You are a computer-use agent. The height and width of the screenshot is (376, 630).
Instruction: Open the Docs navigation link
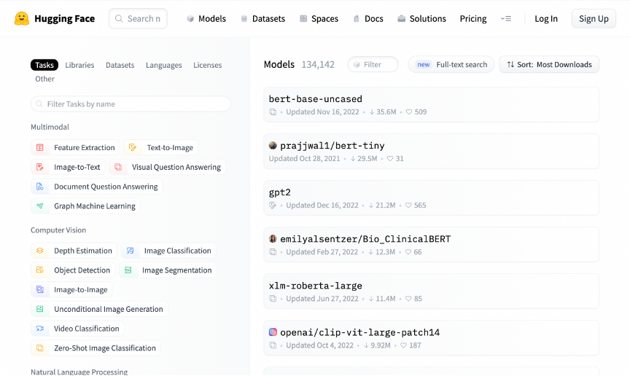368,19
